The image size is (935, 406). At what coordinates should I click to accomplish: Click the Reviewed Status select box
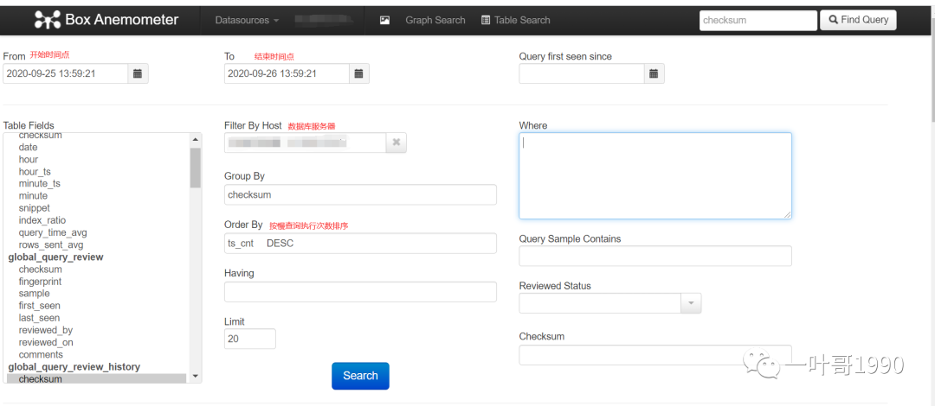[601, 303]
